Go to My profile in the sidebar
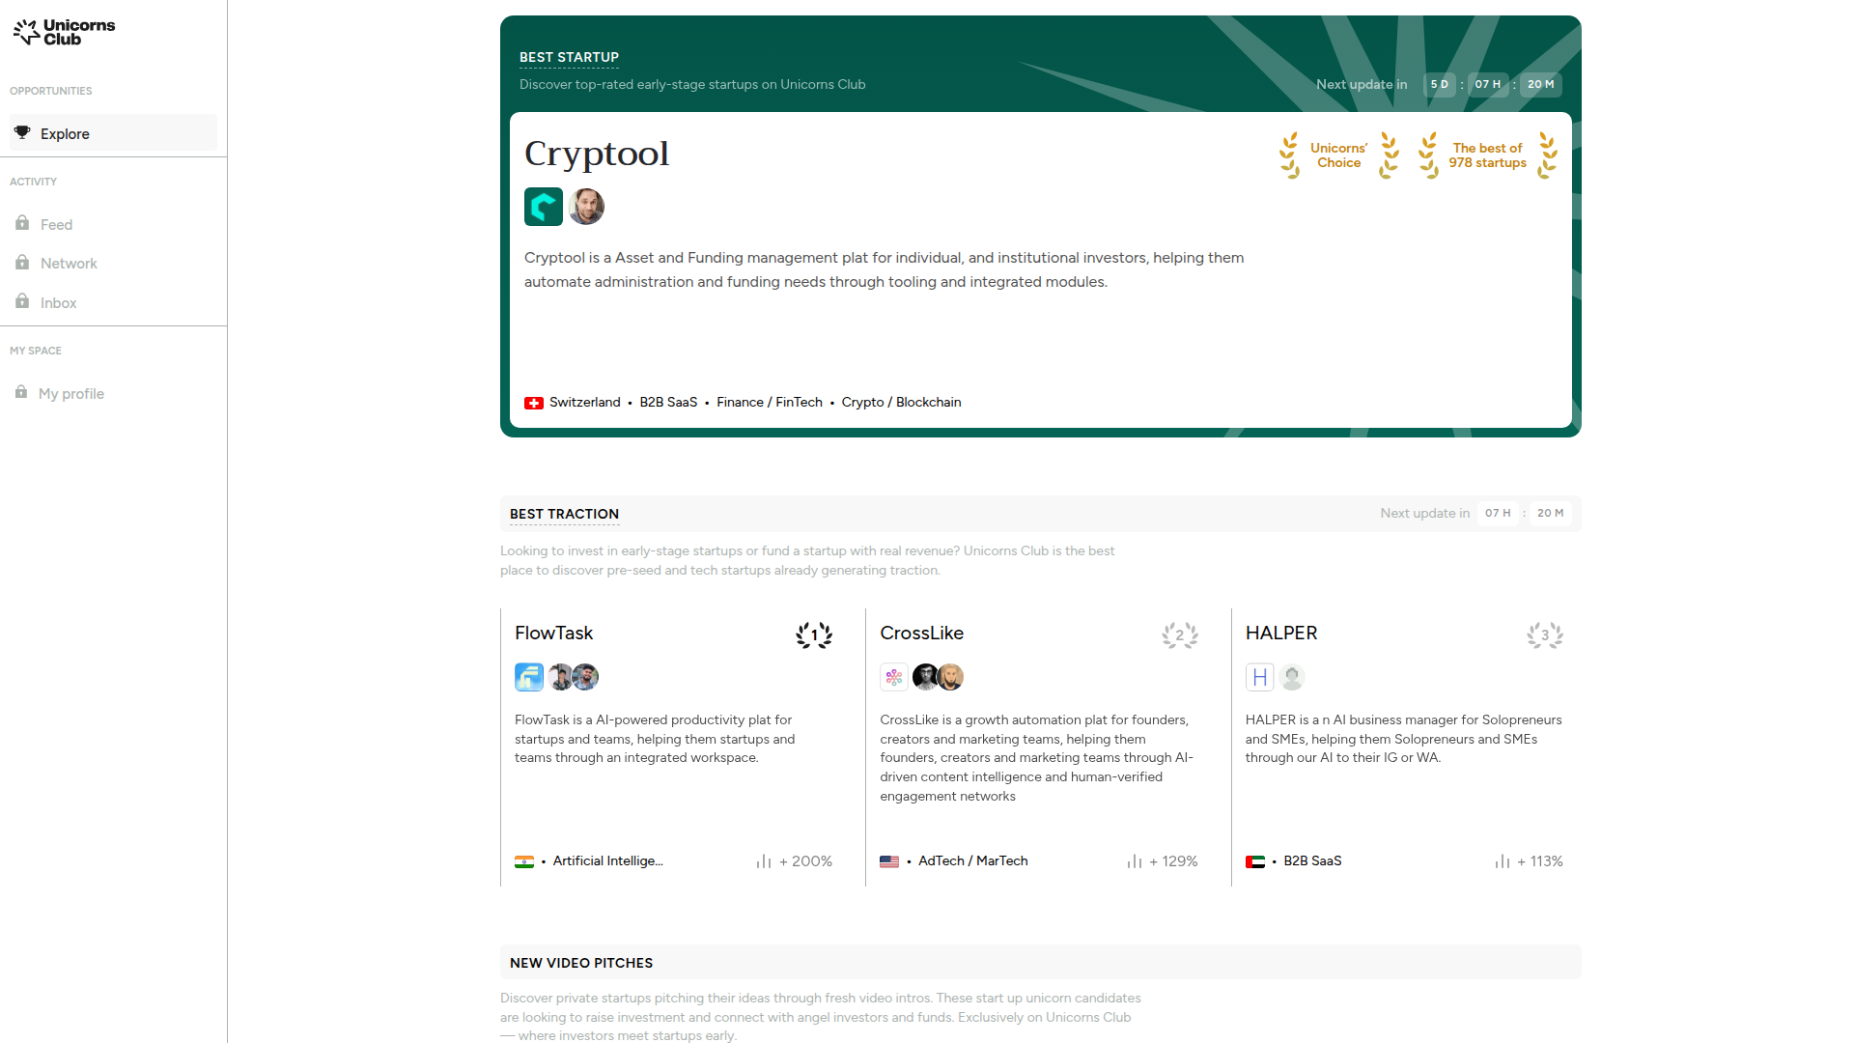This screenshot has height=1043, width=1854. point(70,393)
